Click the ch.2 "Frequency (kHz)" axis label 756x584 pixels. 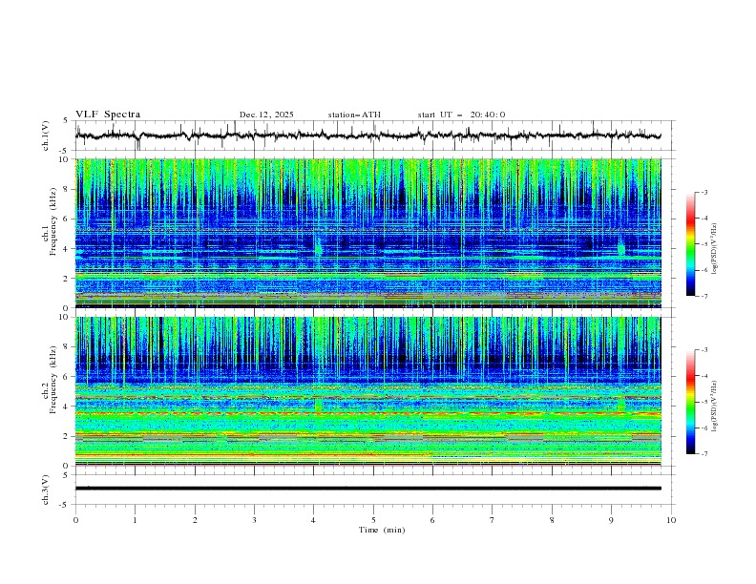[x=53, y=380]
